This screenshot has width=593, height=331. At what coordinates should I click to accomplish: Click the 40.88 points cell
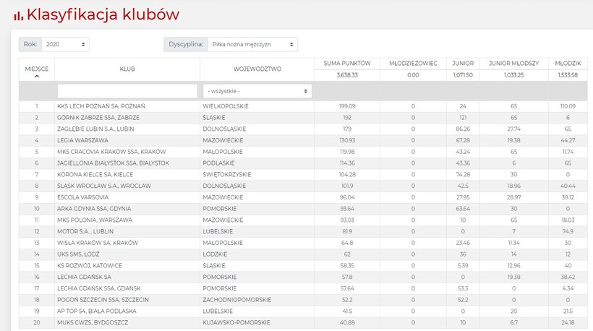click(x=347, y=322)
